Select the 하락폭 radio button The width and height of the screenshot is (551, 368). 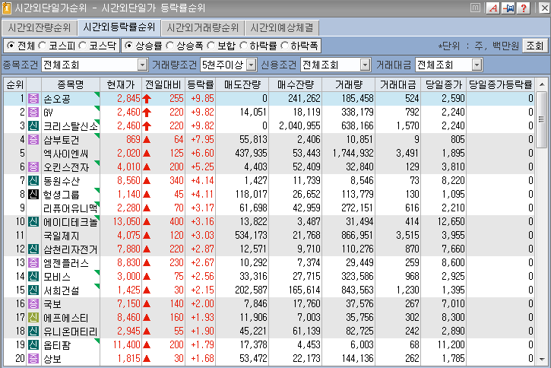click(284, 46)
